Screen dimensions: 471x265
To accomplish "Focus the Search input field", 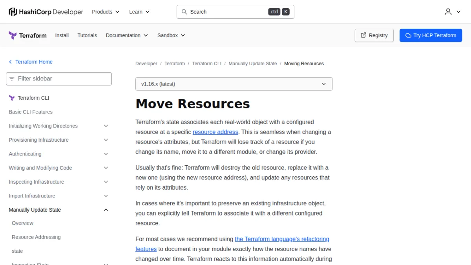I will coord(235,12).
